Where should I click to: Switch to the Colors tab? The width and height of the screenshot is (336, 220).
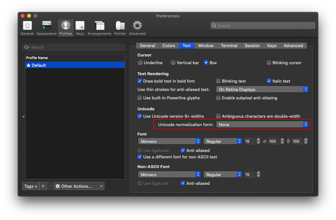pos(169,46)
